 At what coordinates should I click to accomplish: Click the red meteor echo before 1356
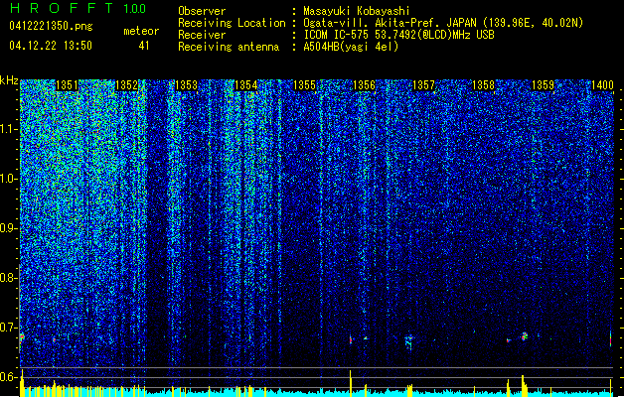(x=351, y=339)
